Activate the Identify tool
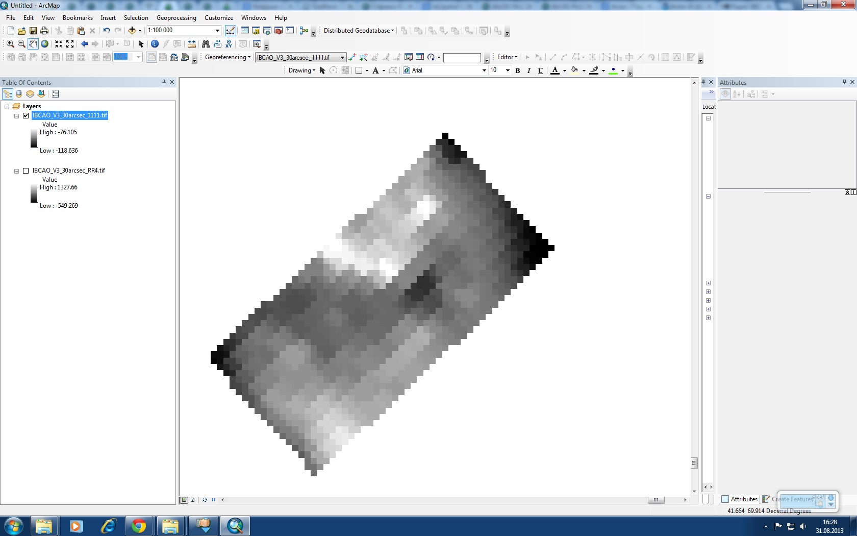The height and width of the screenshot is (536, 857). click(155, 44)
